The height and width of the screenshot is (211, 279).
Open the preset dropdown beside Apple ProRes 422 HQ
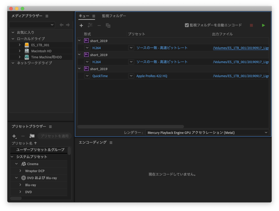pyautogui.click(x=131, y=76)
